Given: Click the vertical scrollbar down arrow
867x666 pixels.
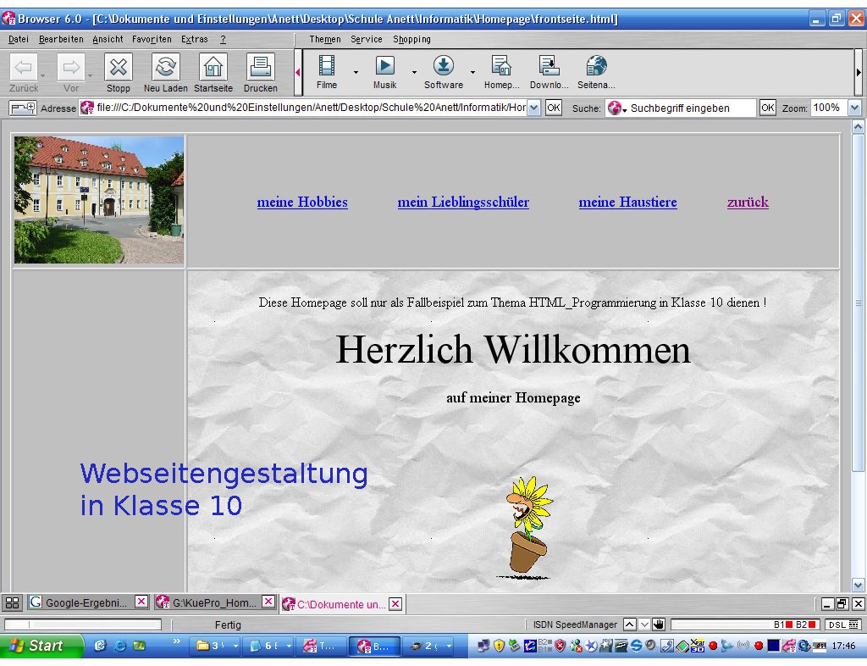Looking at the screenshot, I should coord(859,585).
